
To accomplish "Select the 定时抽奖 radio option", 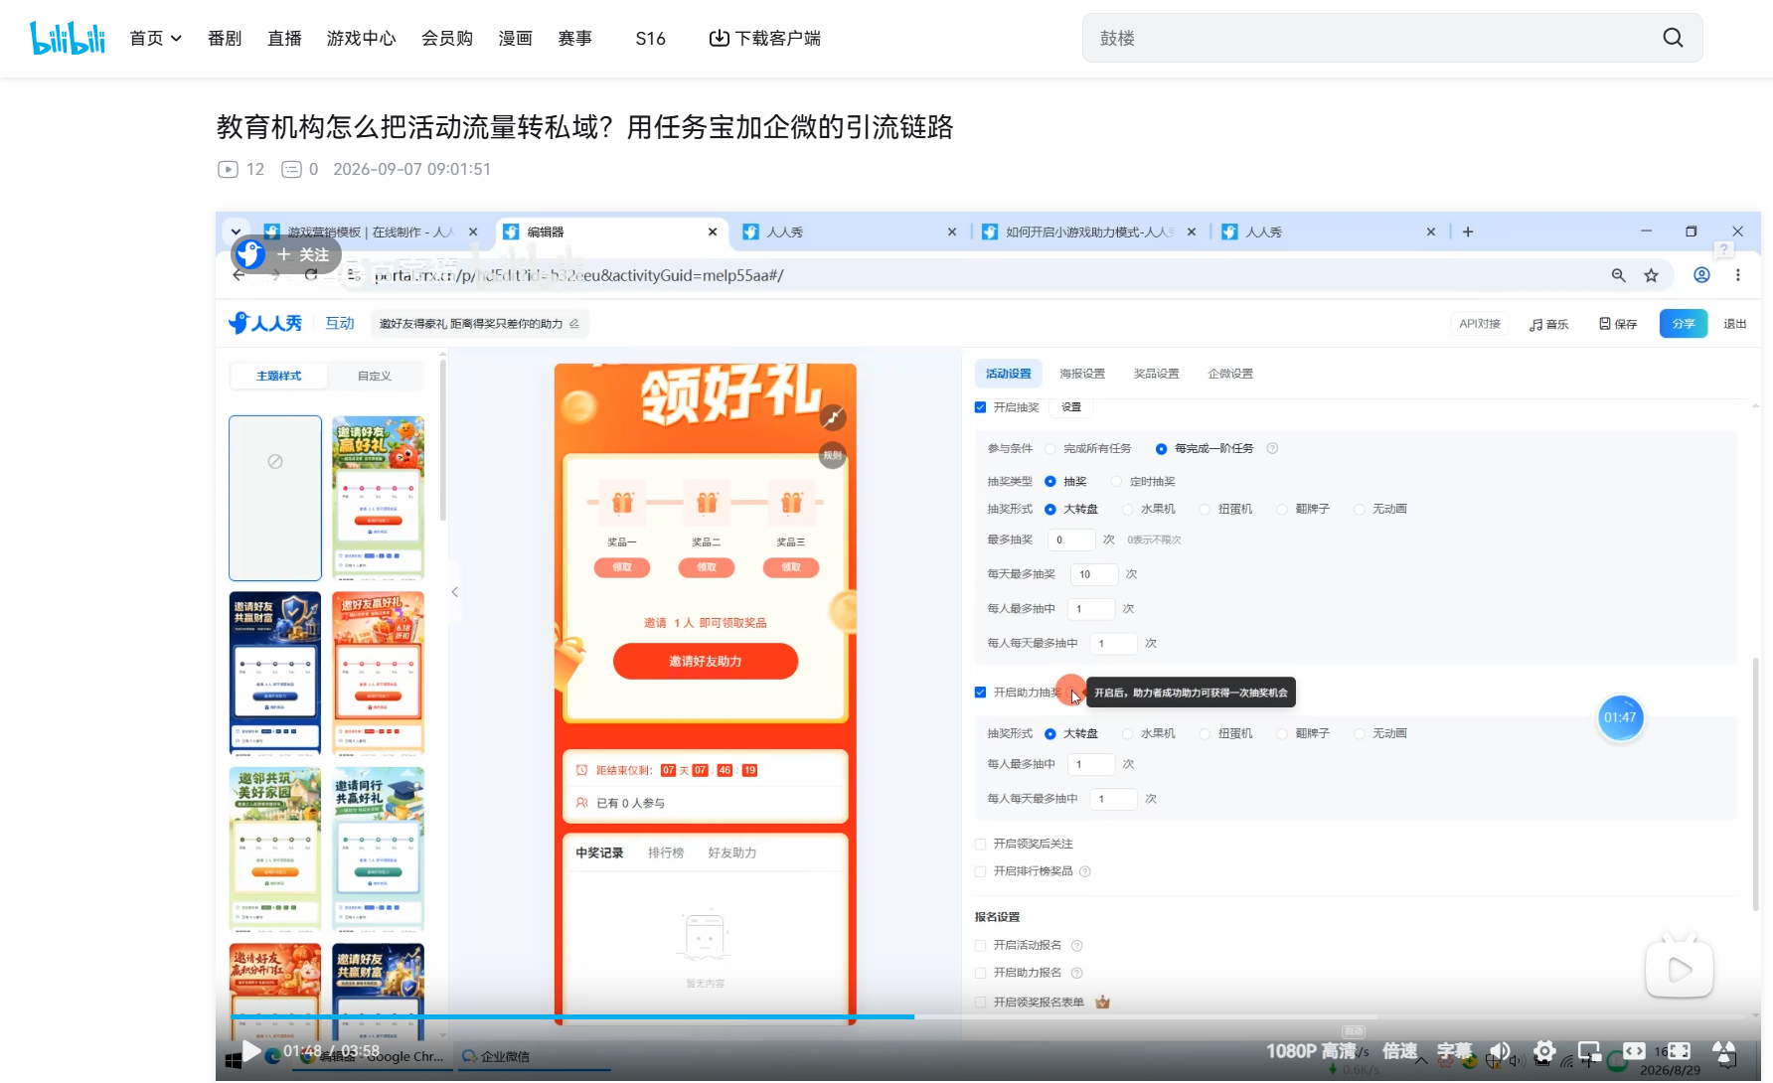I will tap(1117, 482).
